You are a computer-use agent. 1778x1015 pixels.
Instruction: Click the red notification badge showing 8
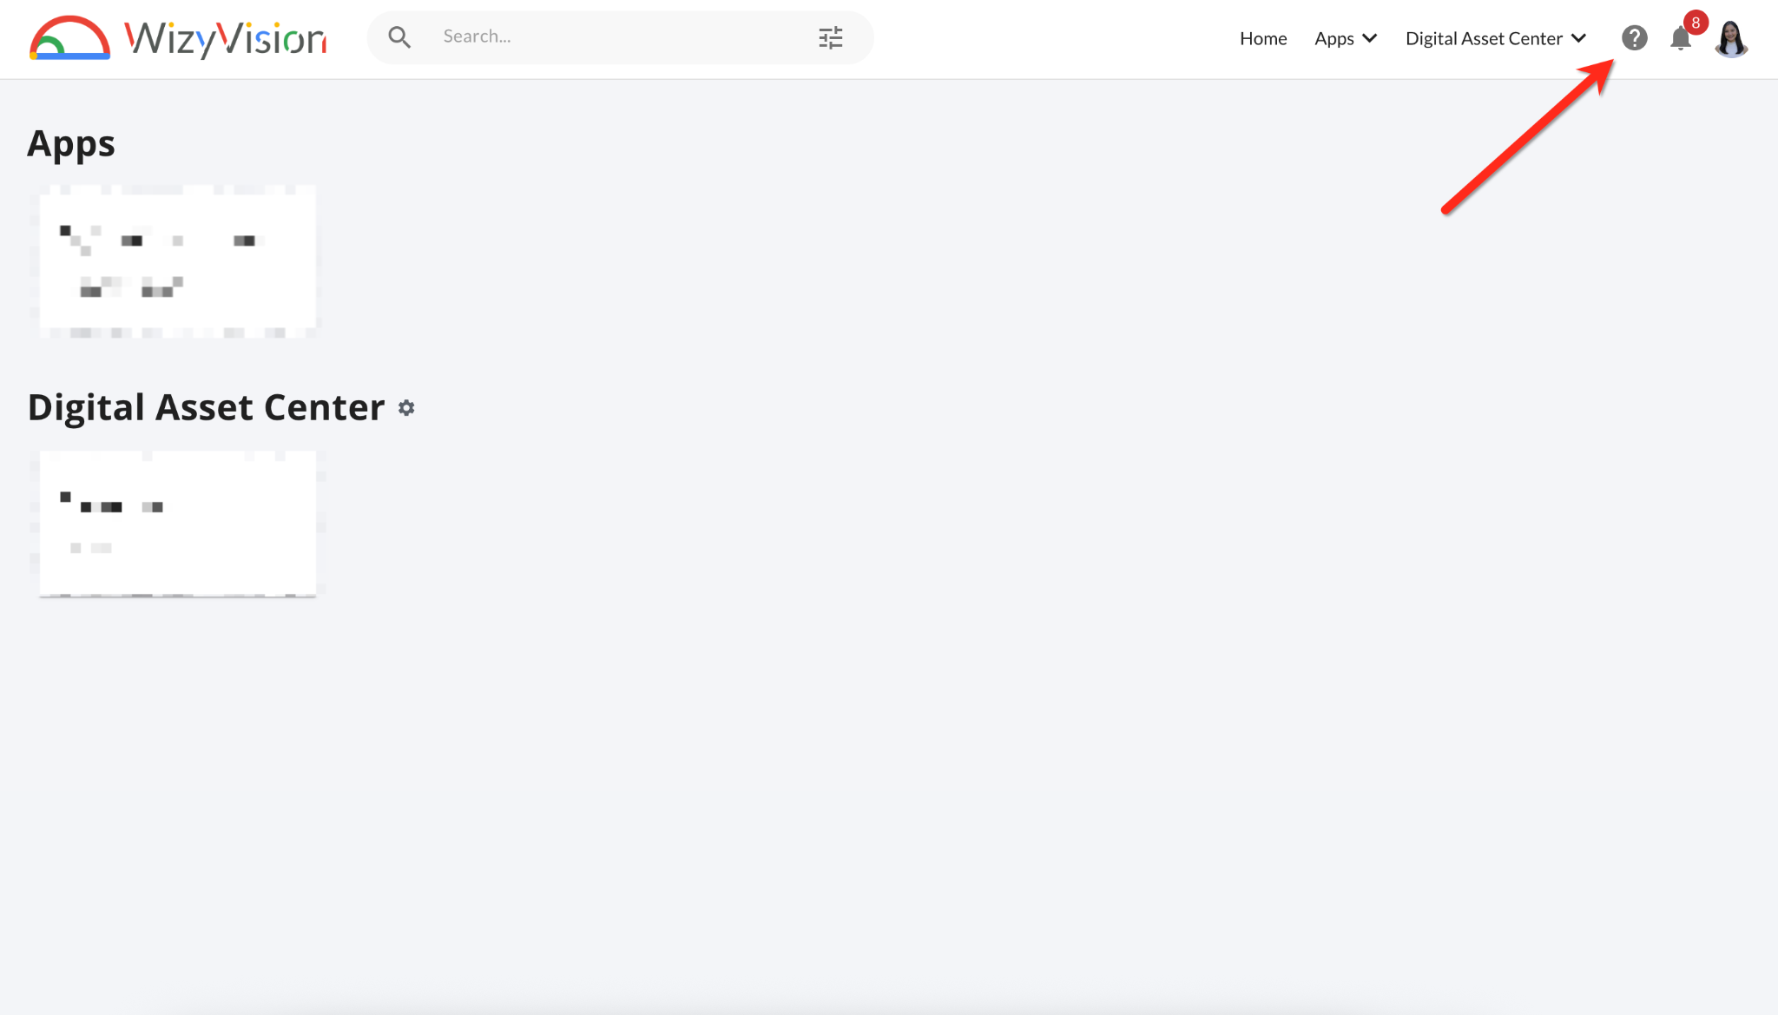click(1696, 23)
